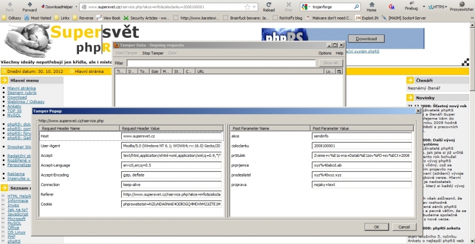Expand the Firebug dropdown arrow
Screen dimensions: 475x244
424,7
